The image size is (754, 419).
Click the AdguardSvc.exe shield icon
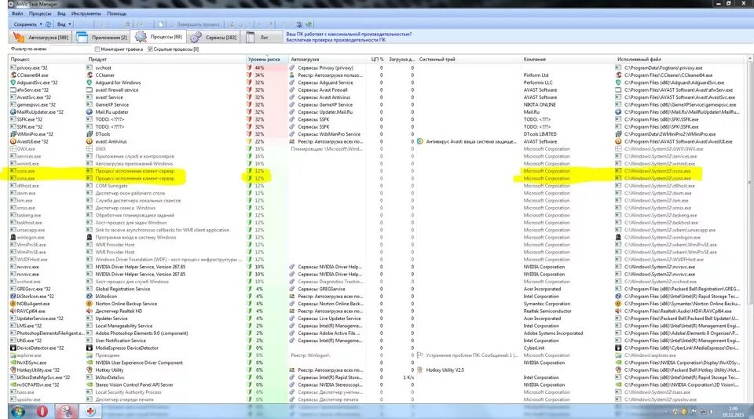13,82
